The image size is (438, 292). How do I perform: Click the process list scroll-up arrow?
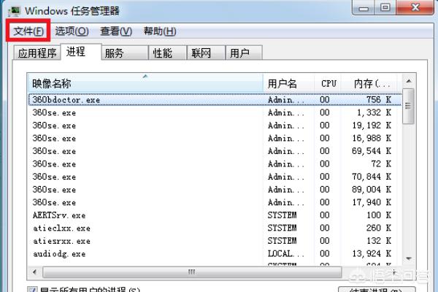(x=409, y=82)
